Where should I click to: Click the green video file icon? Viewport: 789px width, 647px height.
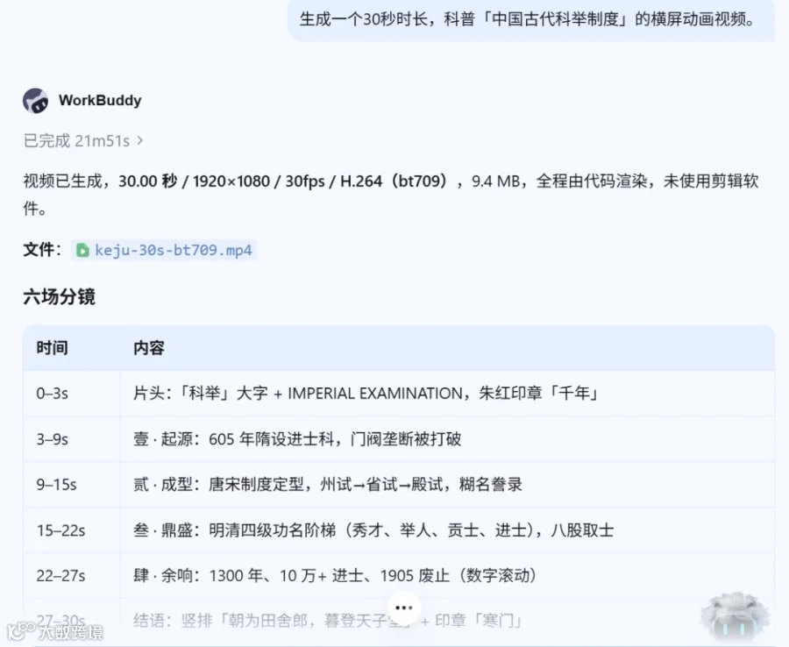click(82, 250)
